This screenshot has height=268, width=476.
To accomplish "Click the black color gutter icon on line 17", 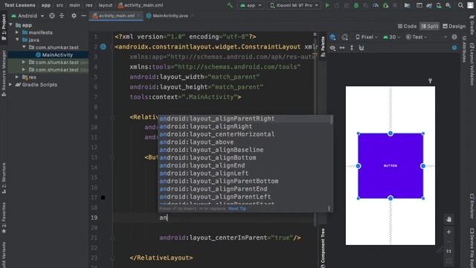I will 103,197.
